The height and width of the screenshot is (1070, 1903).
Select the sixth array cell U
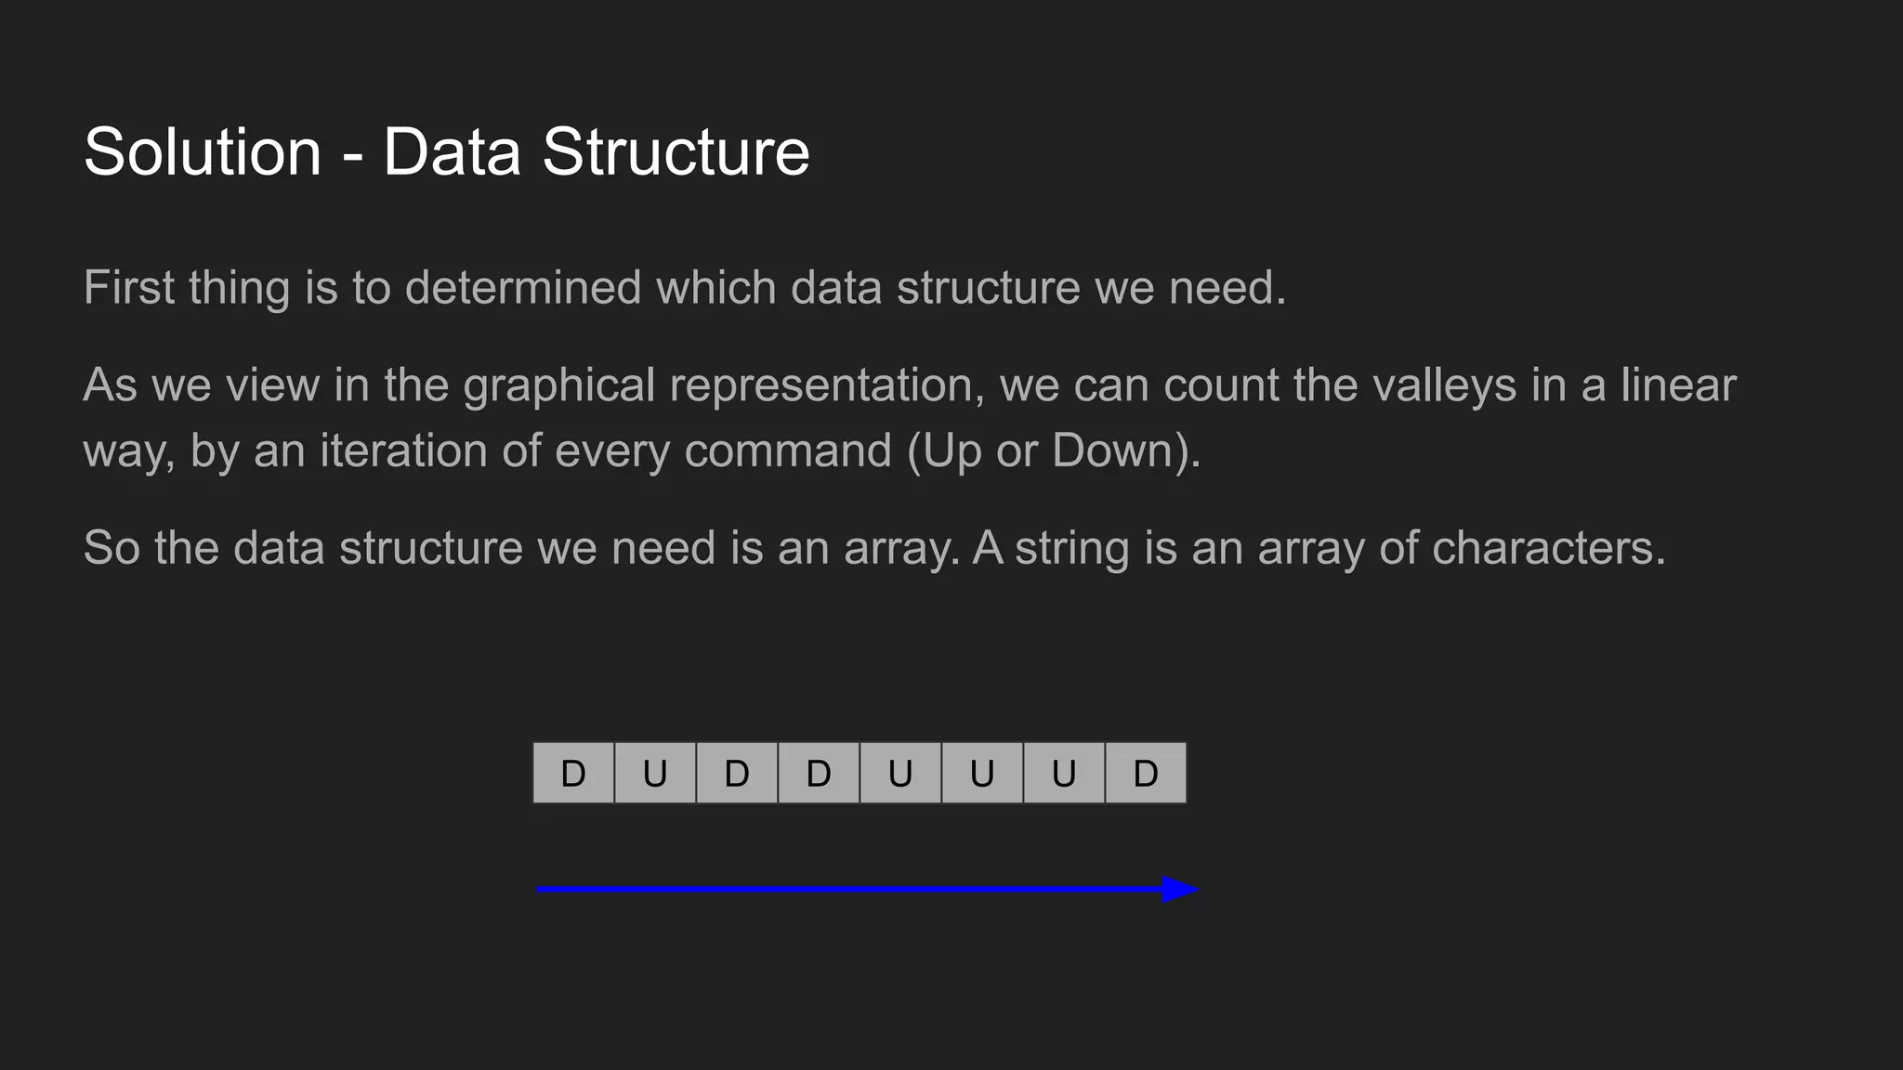tap(982, 773)
